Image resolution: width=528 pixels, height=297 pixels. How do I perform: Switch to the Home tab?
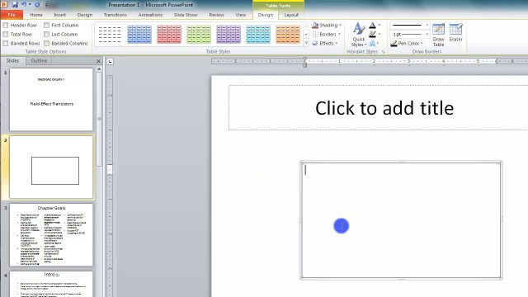tap(36, 15)
